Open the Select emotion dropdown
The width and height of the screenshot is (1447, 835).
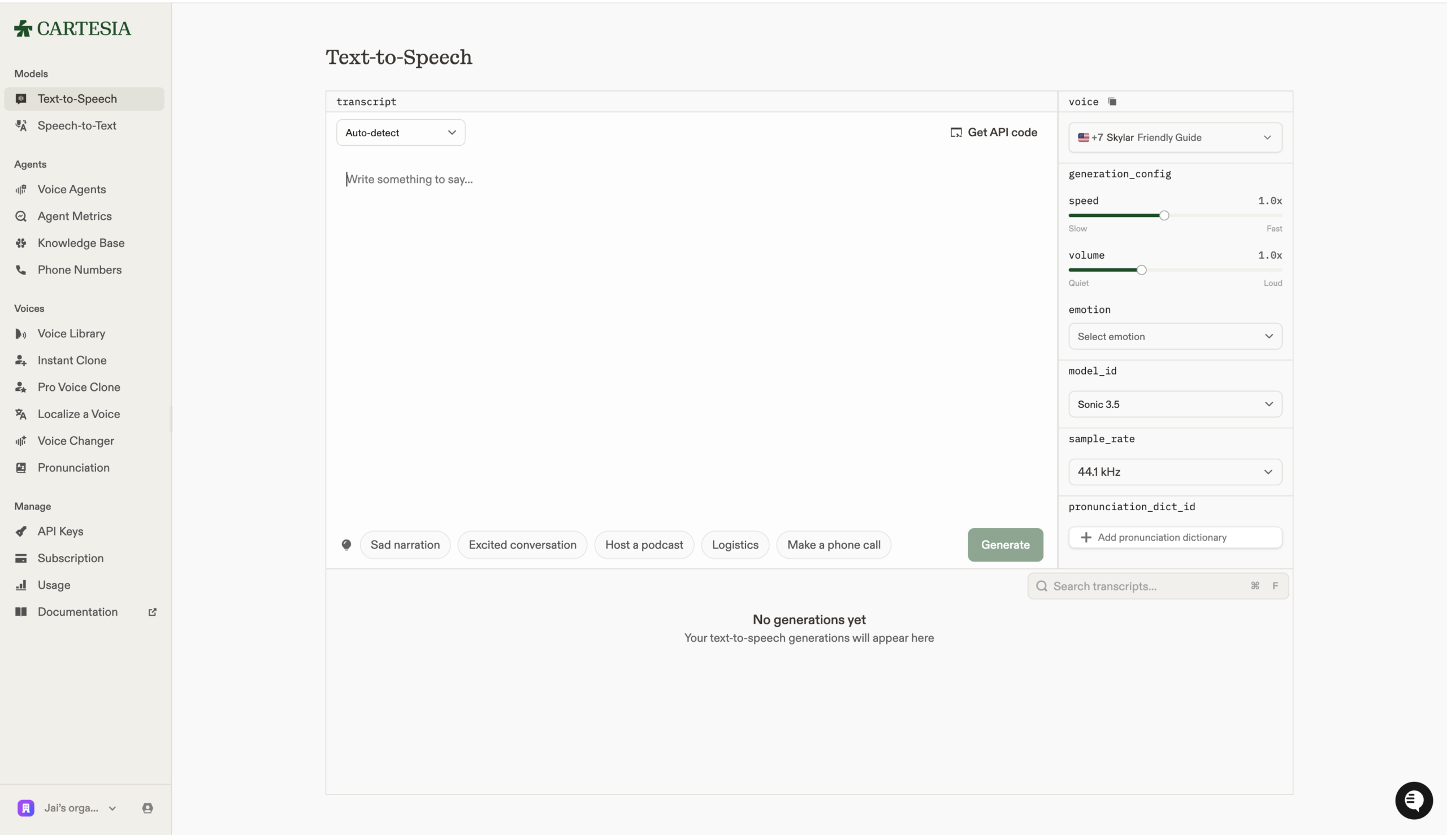point(1175,337)
